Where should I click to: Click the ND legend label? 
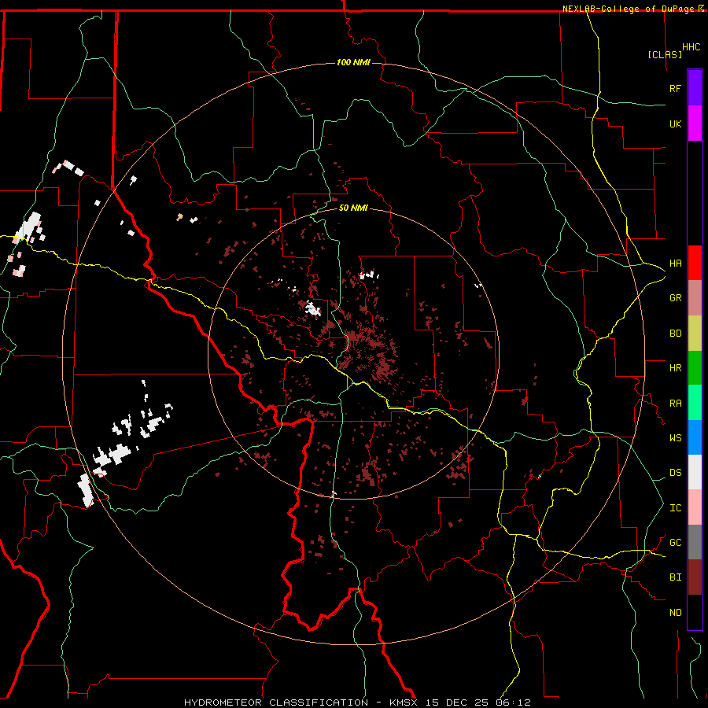point(675,613)
